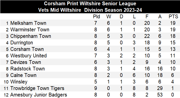Click the Pld column header
Viewport: 180px width, 98px height.
point(97,17)
